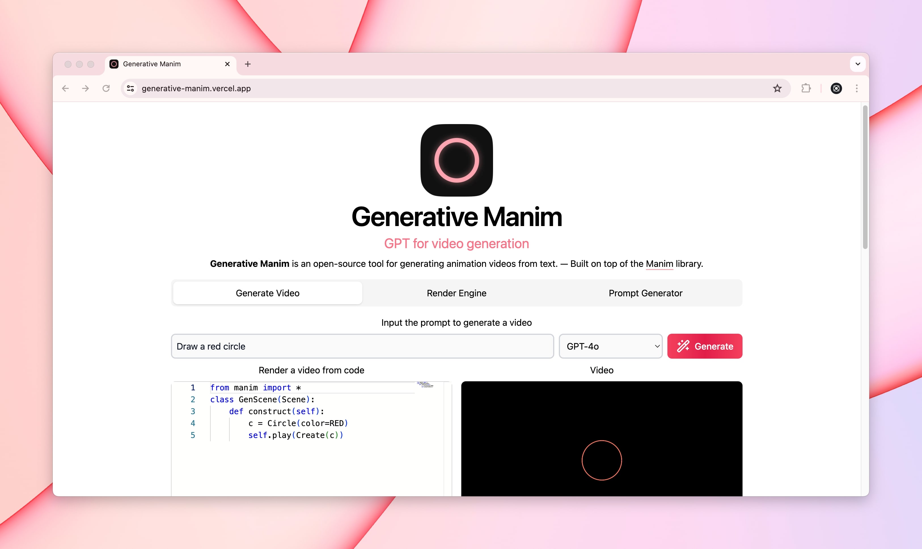Image resolution: width=922 pixels, height=549 pixels.
Task: Click the browser back navigation arrow
Action: 65,88
